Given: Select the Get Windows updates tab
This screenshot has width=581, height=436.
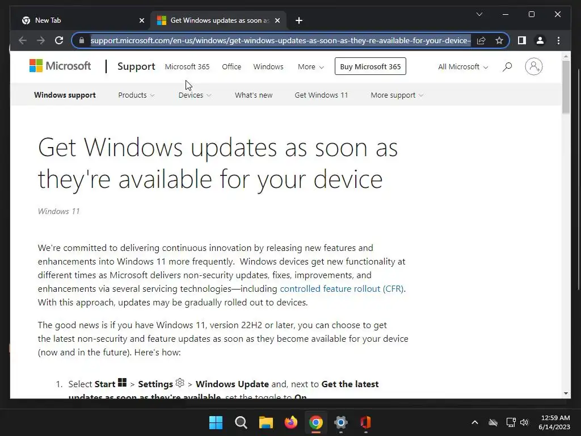Looking at the screenshot, I should coord(218,20).
